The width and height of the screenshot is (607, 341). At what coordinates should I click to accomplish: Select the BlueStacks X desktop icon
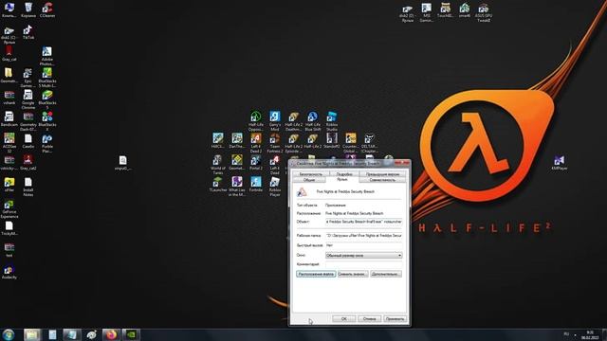[47, 121]
